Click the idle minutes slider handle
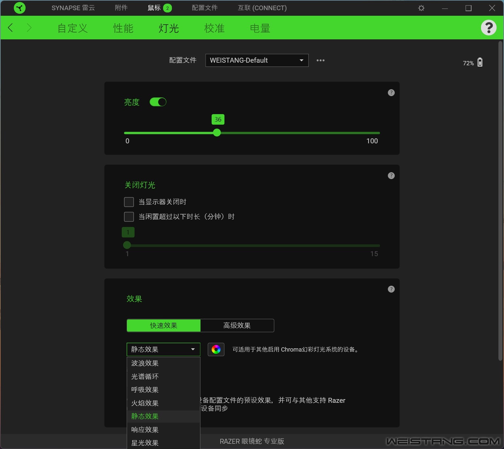Screen dimensions: 504x449 pos(127,245)
